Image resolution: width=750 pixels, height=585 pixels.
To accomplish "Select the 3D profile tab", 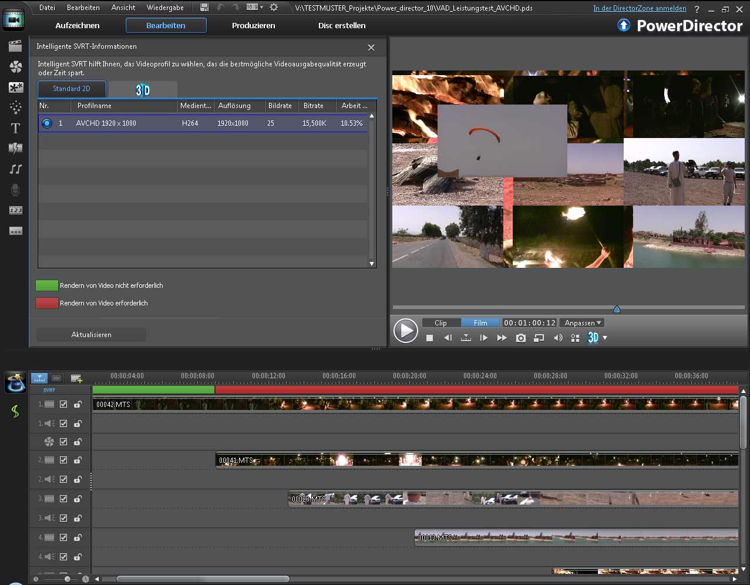I will 143,89.
